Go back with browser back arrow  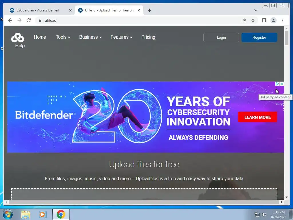coord(10,20)
